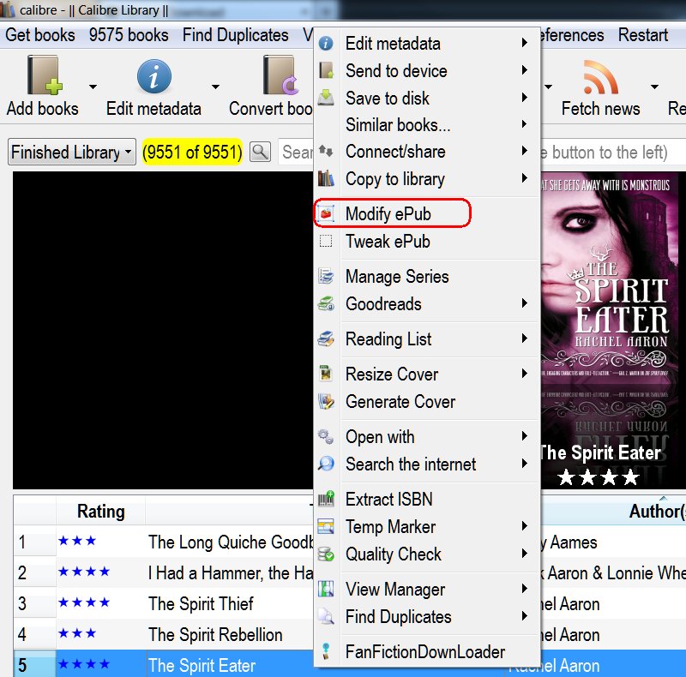686x677 pixels.
Task: Select Generate Cover menu entry
Action: (x=426, y=401)
